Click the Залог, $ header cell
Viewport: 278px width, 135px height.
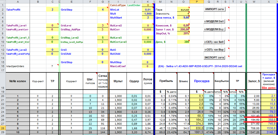click(x=254, y=81)
